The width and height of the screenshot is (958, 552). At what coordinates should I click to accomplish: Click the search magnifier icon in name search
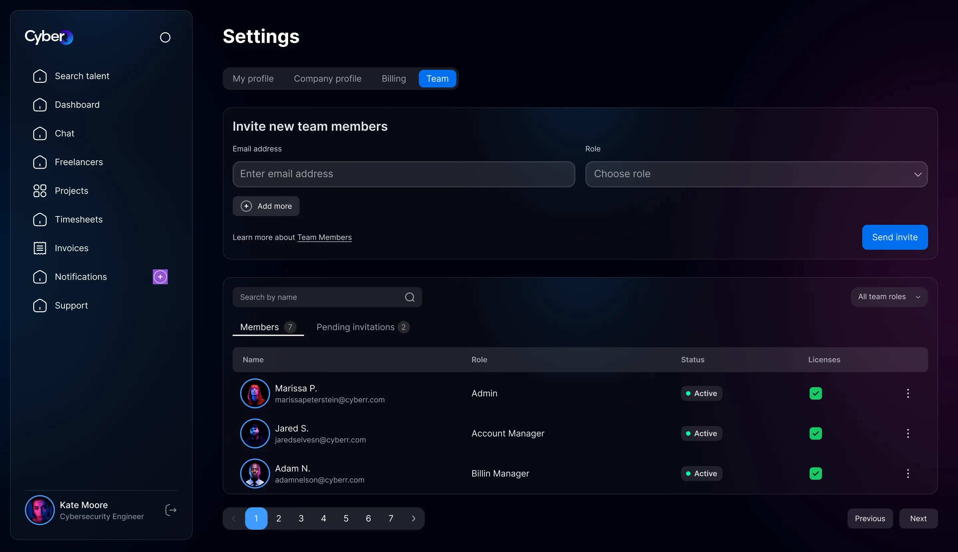pyautogui.click(x=409, y=297)
